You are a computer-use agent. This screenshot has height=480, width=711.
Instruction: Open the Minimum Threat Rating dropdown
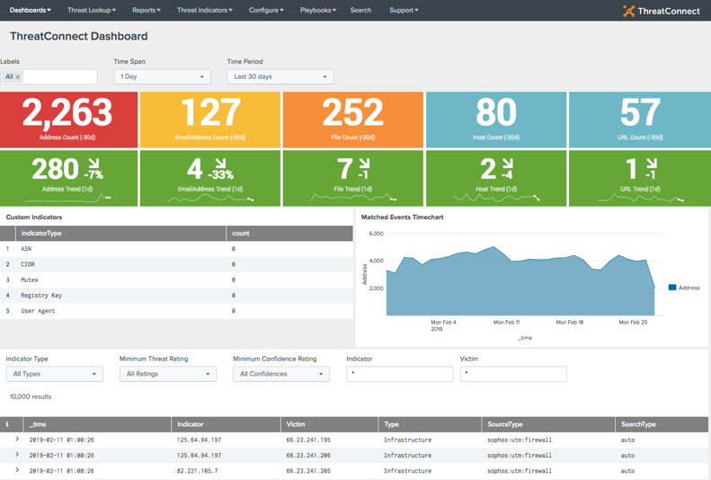168,374
